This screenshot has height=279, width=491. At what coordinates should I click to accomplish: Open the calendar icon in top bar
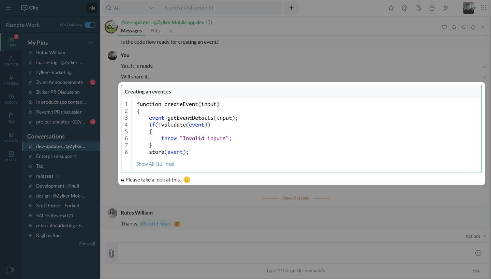[432, 8]
